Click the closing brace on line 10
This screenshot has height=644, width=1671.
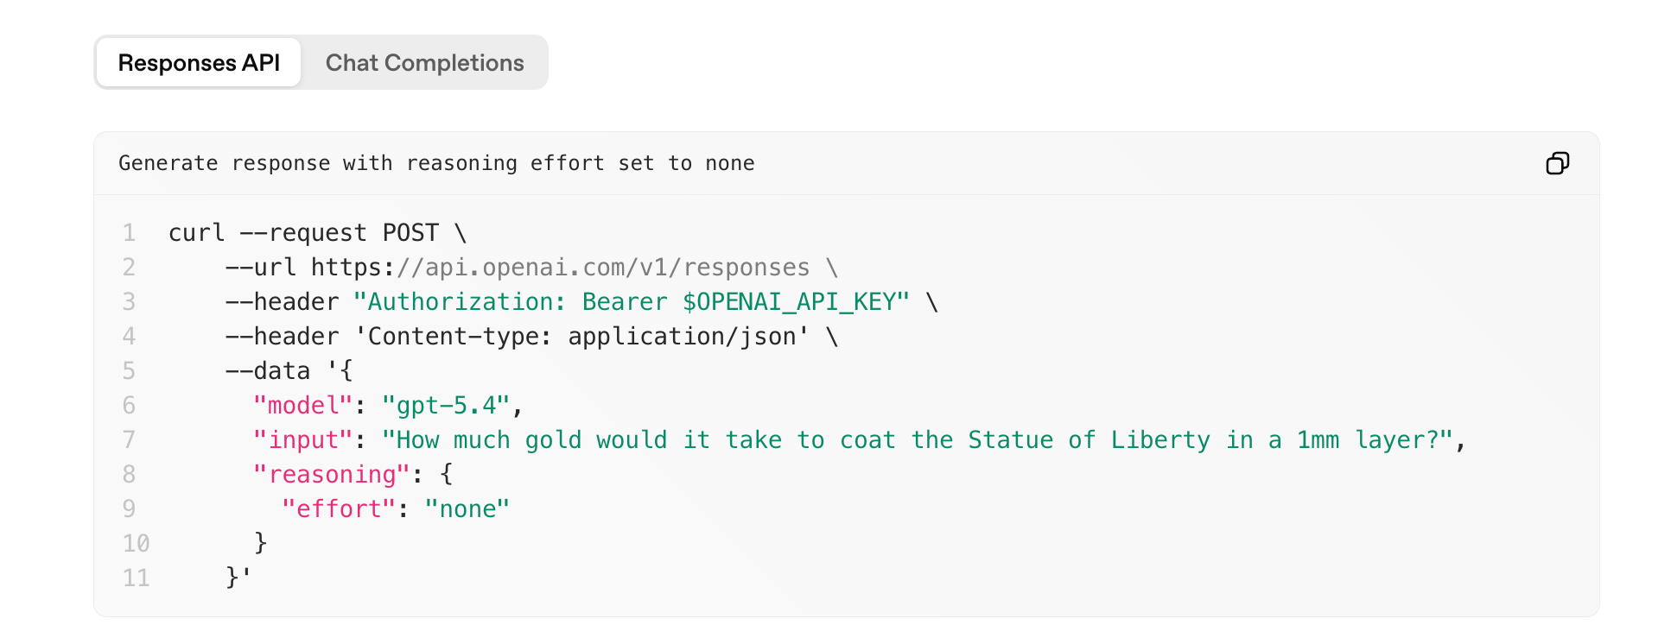point(260,543)
